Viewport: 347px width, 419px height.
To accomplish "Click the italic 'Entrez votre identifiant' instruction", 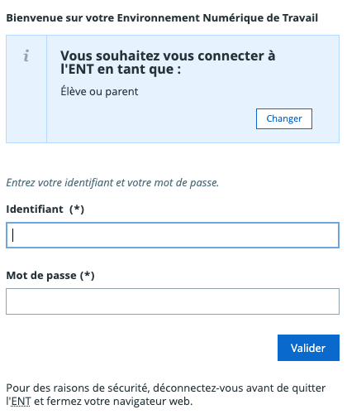I will [112, 183].
